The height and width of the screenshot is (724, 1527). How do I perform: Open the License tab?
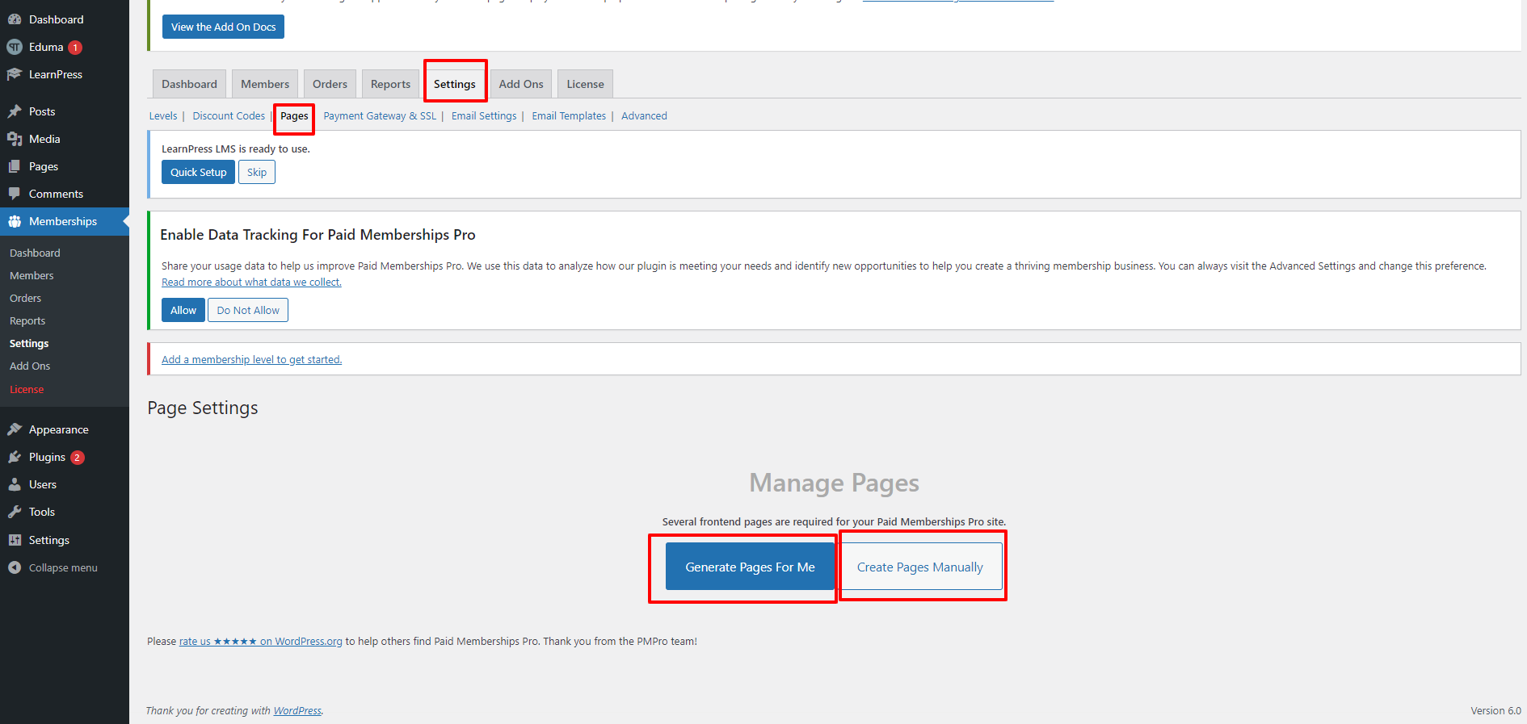[x=585, y=84]
